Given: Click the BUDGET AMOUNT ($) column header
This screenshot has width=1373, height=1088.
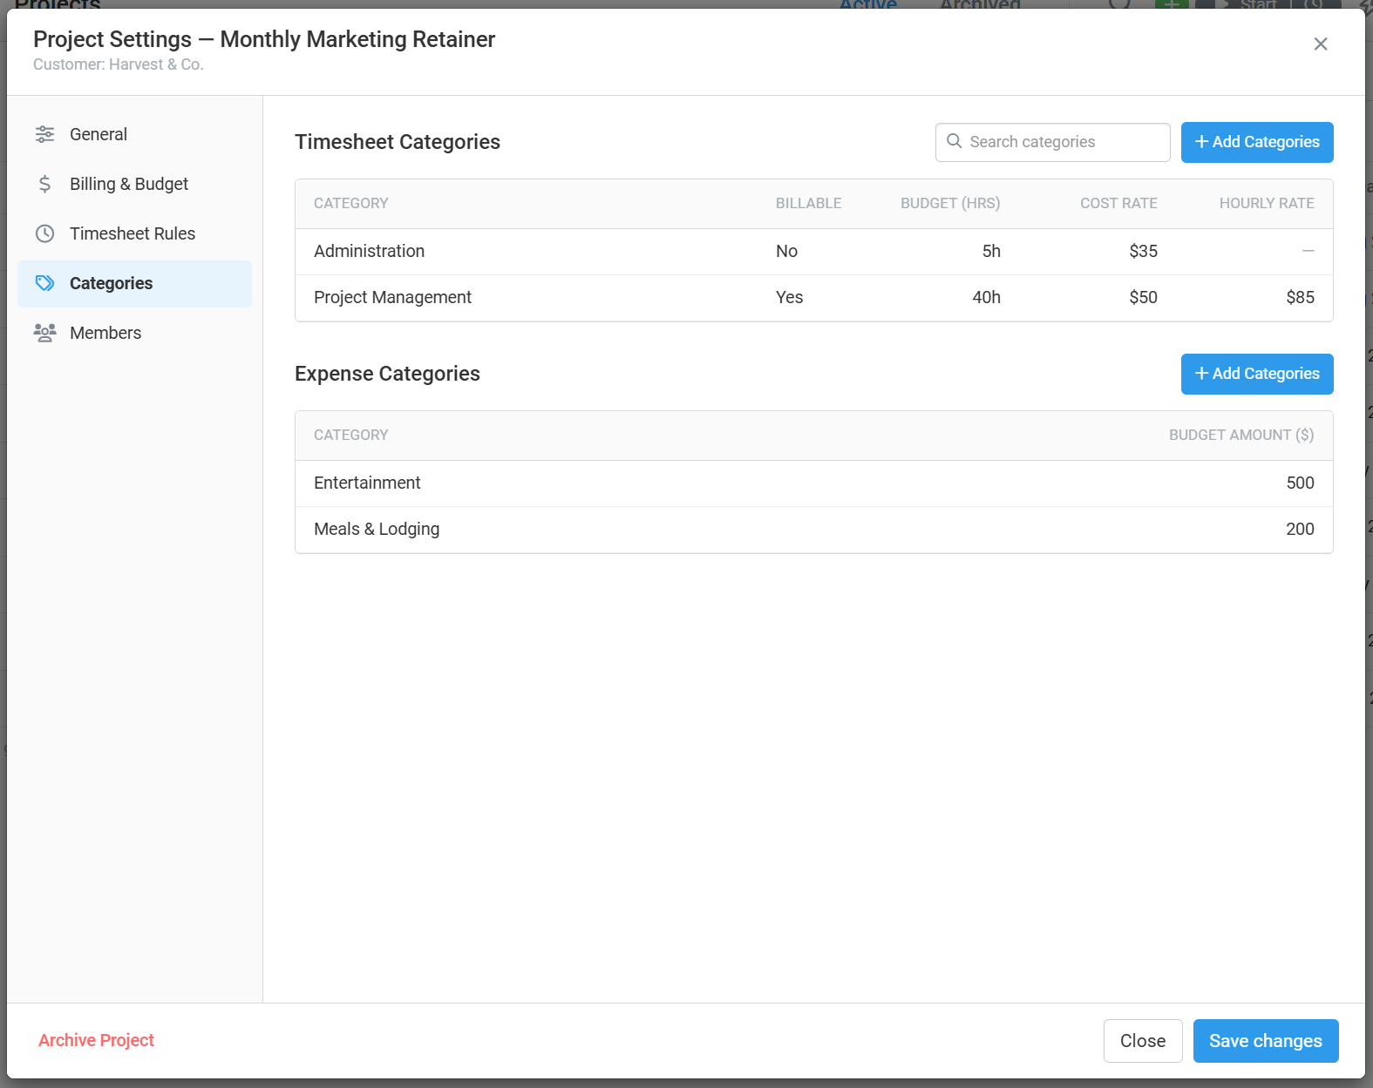Looking at the screenshot, I should pyautogui.click(x=1241, y=435).
